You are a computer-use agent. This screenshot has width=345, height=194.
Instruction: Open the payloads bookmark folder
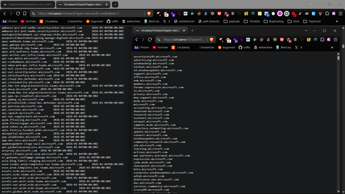tap(232, 21)
